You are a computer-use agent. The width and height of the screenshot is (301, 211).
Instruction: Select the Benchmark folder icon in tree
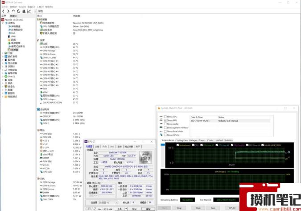tap(6, 97)
